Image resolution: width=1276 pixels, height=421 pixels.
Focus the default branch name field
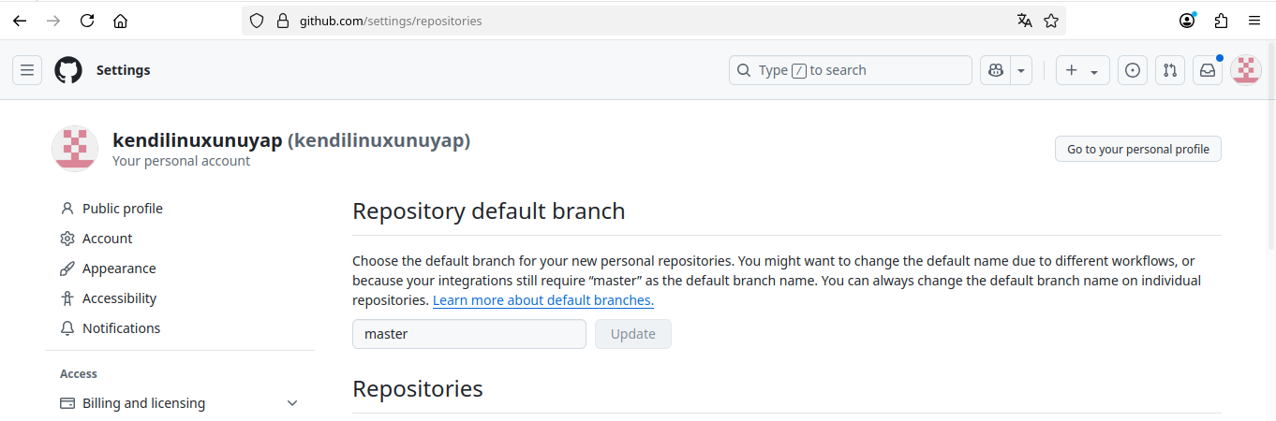[468, 334]
